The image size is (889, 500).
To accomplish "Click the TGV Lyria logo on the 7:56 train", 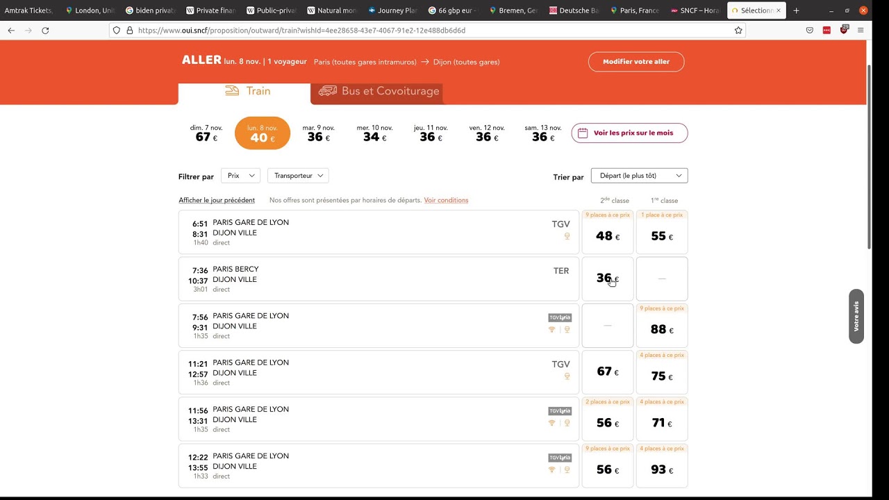I will tap(560, 317).
